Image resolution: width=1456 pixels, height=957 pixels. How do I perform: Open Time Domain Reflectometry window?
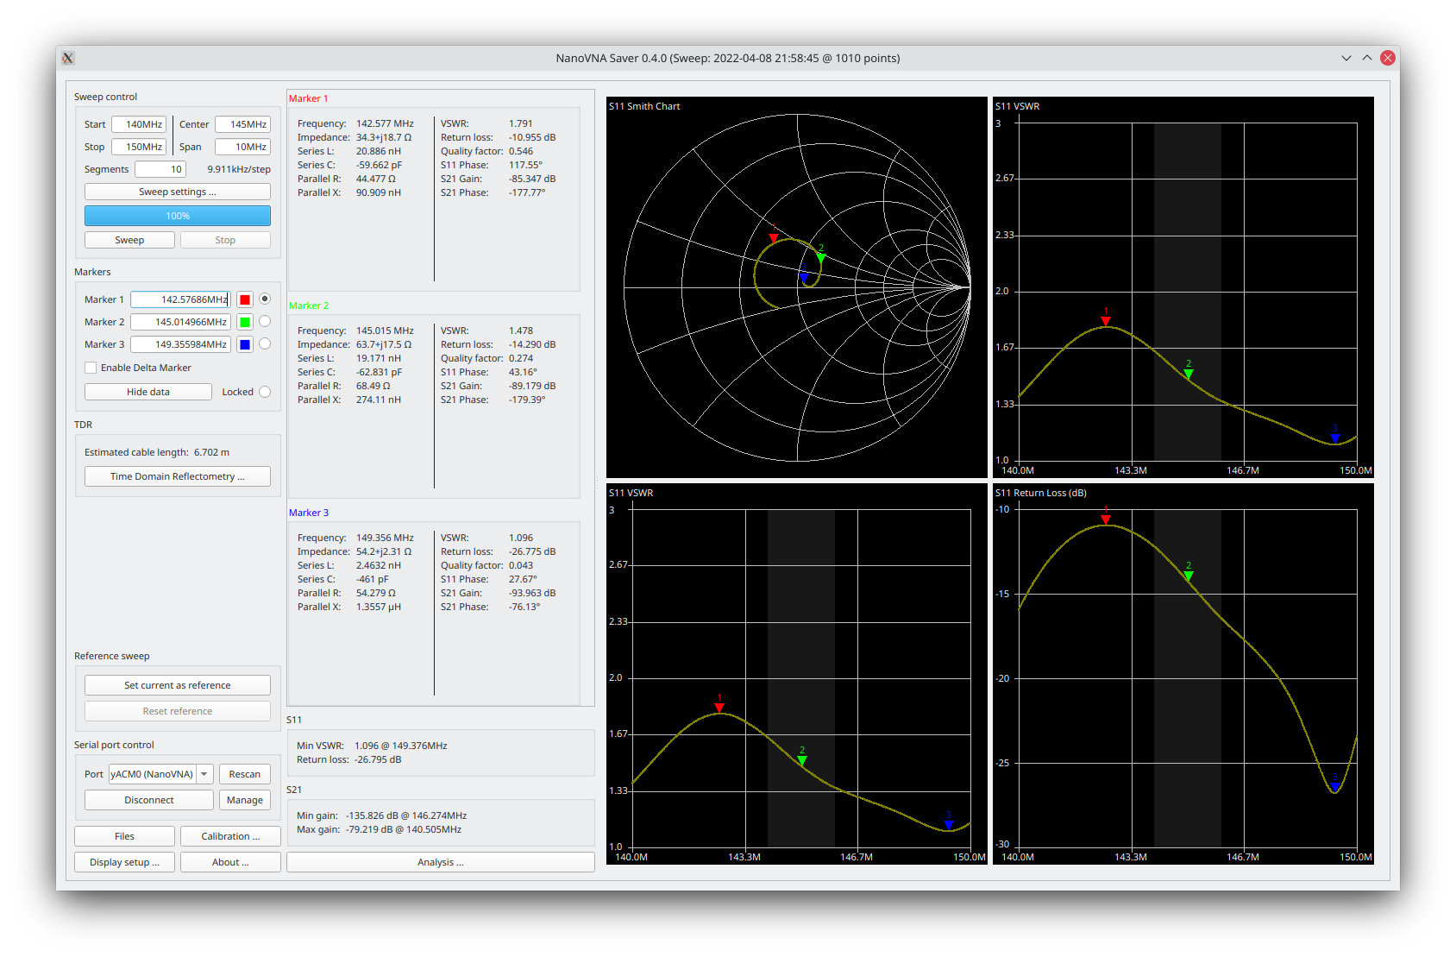(178, 476)
